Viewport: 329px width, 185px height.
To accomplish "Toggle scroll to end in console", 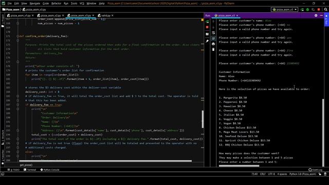I will pyautogui.click(x=213, y=38).
